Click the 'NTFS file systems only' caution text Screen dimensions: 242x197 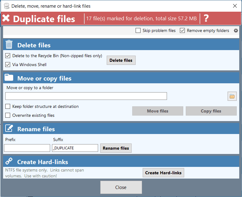pyautogui.click(x=45, y=173)
